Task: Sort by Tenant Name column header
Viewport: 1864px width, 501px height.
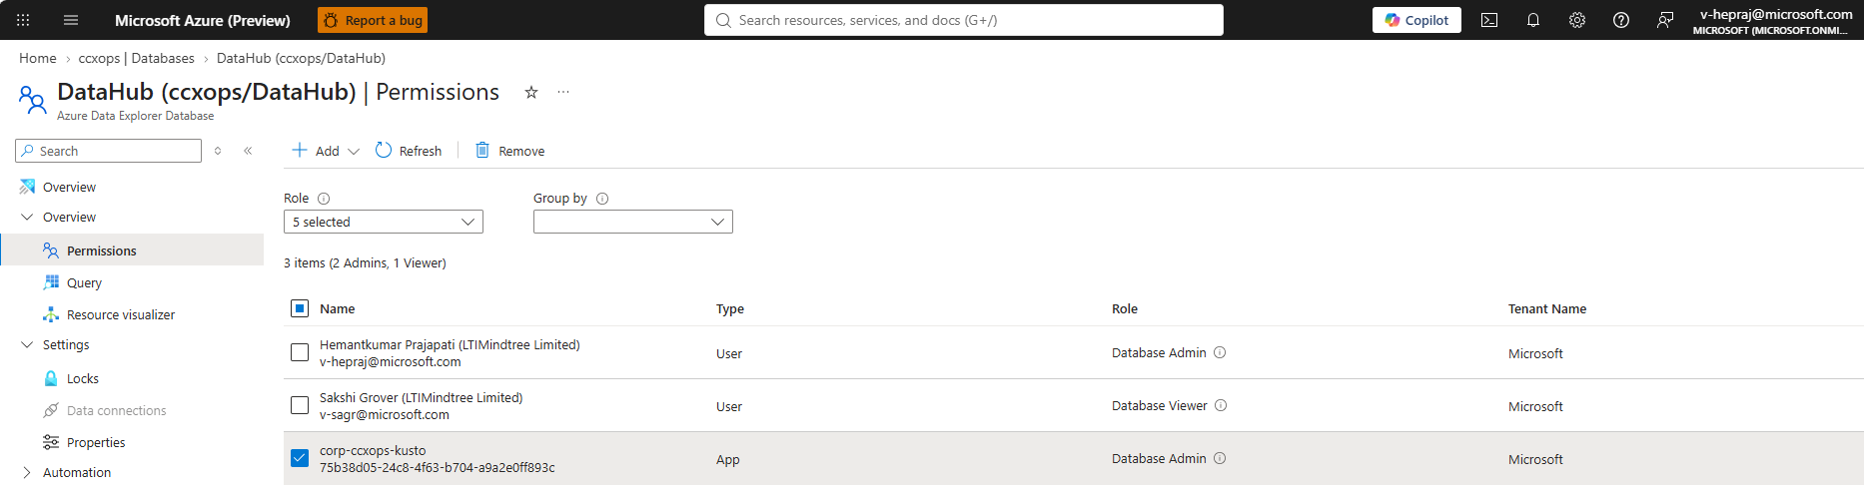Action: click(1547, 309)
